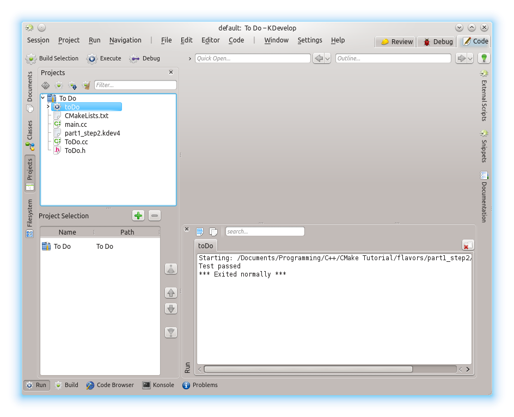
Task: Move selection down one step
Action: (171, 309)
